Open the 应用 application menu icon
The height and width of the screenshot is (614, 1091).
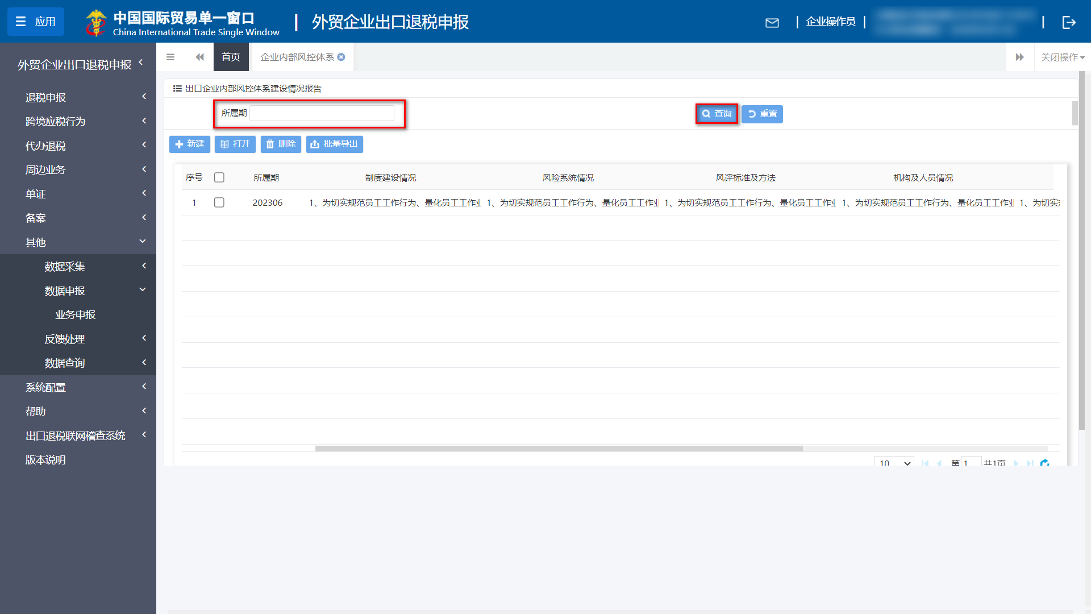point(35,22)
